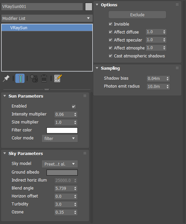Image resolution: width=186 pixels, height=224 pixels.
Task: Open Color mode filter dropdown
Action: (x=60, y=138)
